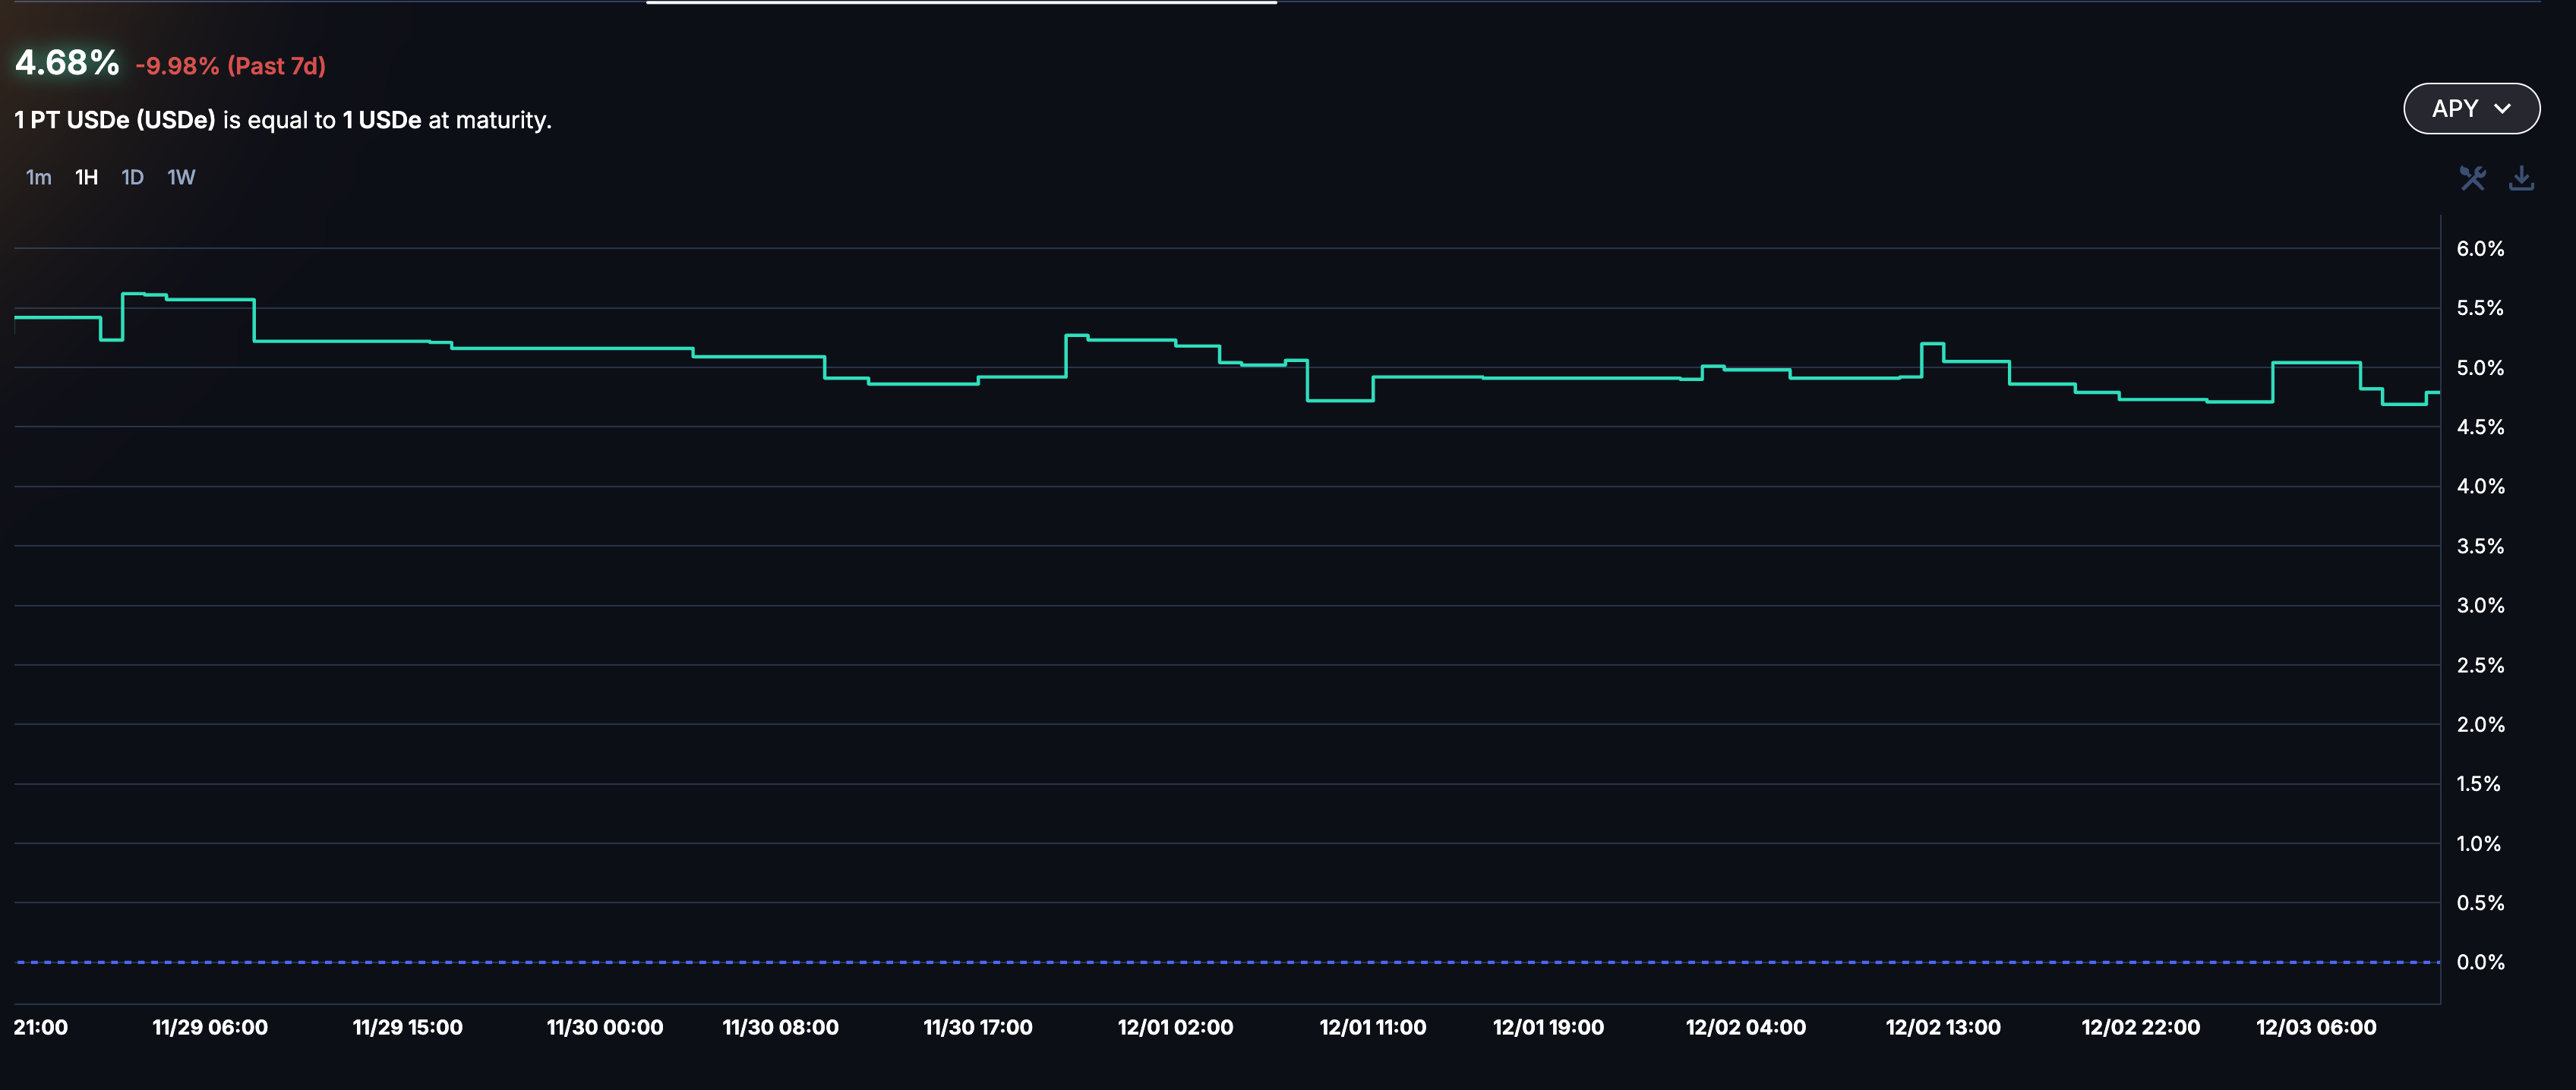Click the PT USDe maturity description text

[283, 121]
